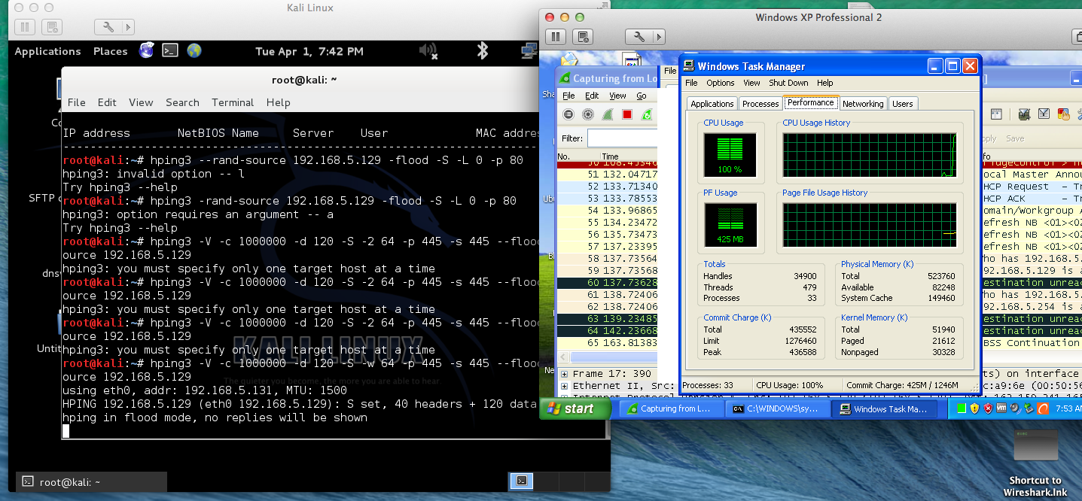Click the globe icon in Kali panel
The width and height of the screenshot is (1082, 501).
[x=194, y=50]
